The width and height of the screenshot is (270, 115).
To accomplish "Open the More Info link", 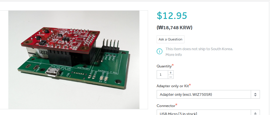I will point(174,55).
